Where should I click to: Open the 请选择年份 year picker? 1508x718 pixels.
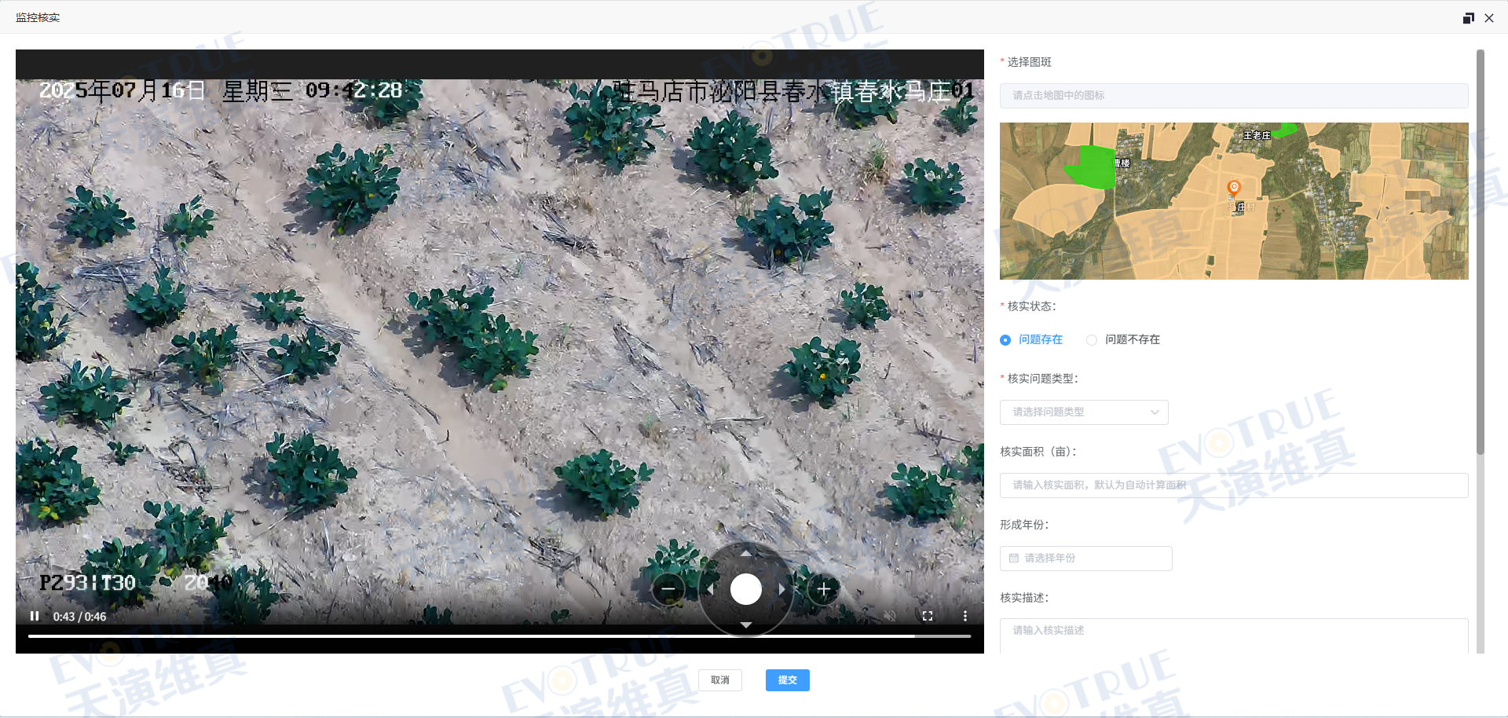tap(1085, 559)
